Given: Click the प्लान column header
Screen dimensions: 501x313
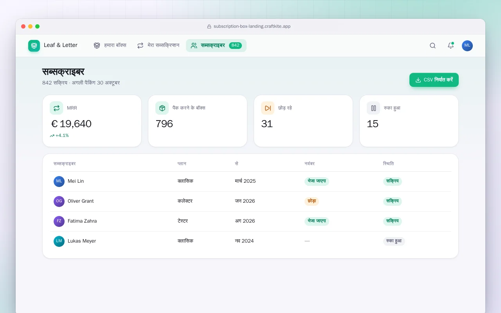Looking at the screenshot, I should [x=182, y=164].
